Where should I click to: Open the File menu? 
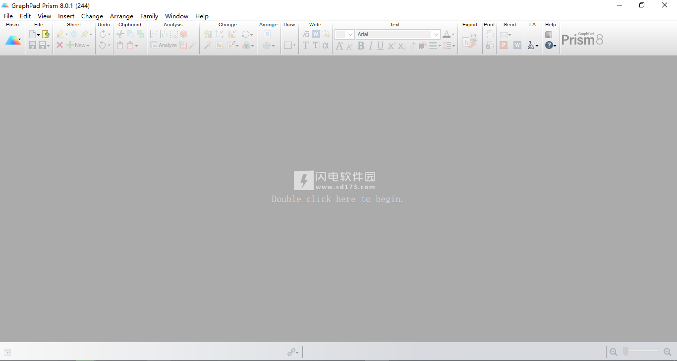point(8,16)
